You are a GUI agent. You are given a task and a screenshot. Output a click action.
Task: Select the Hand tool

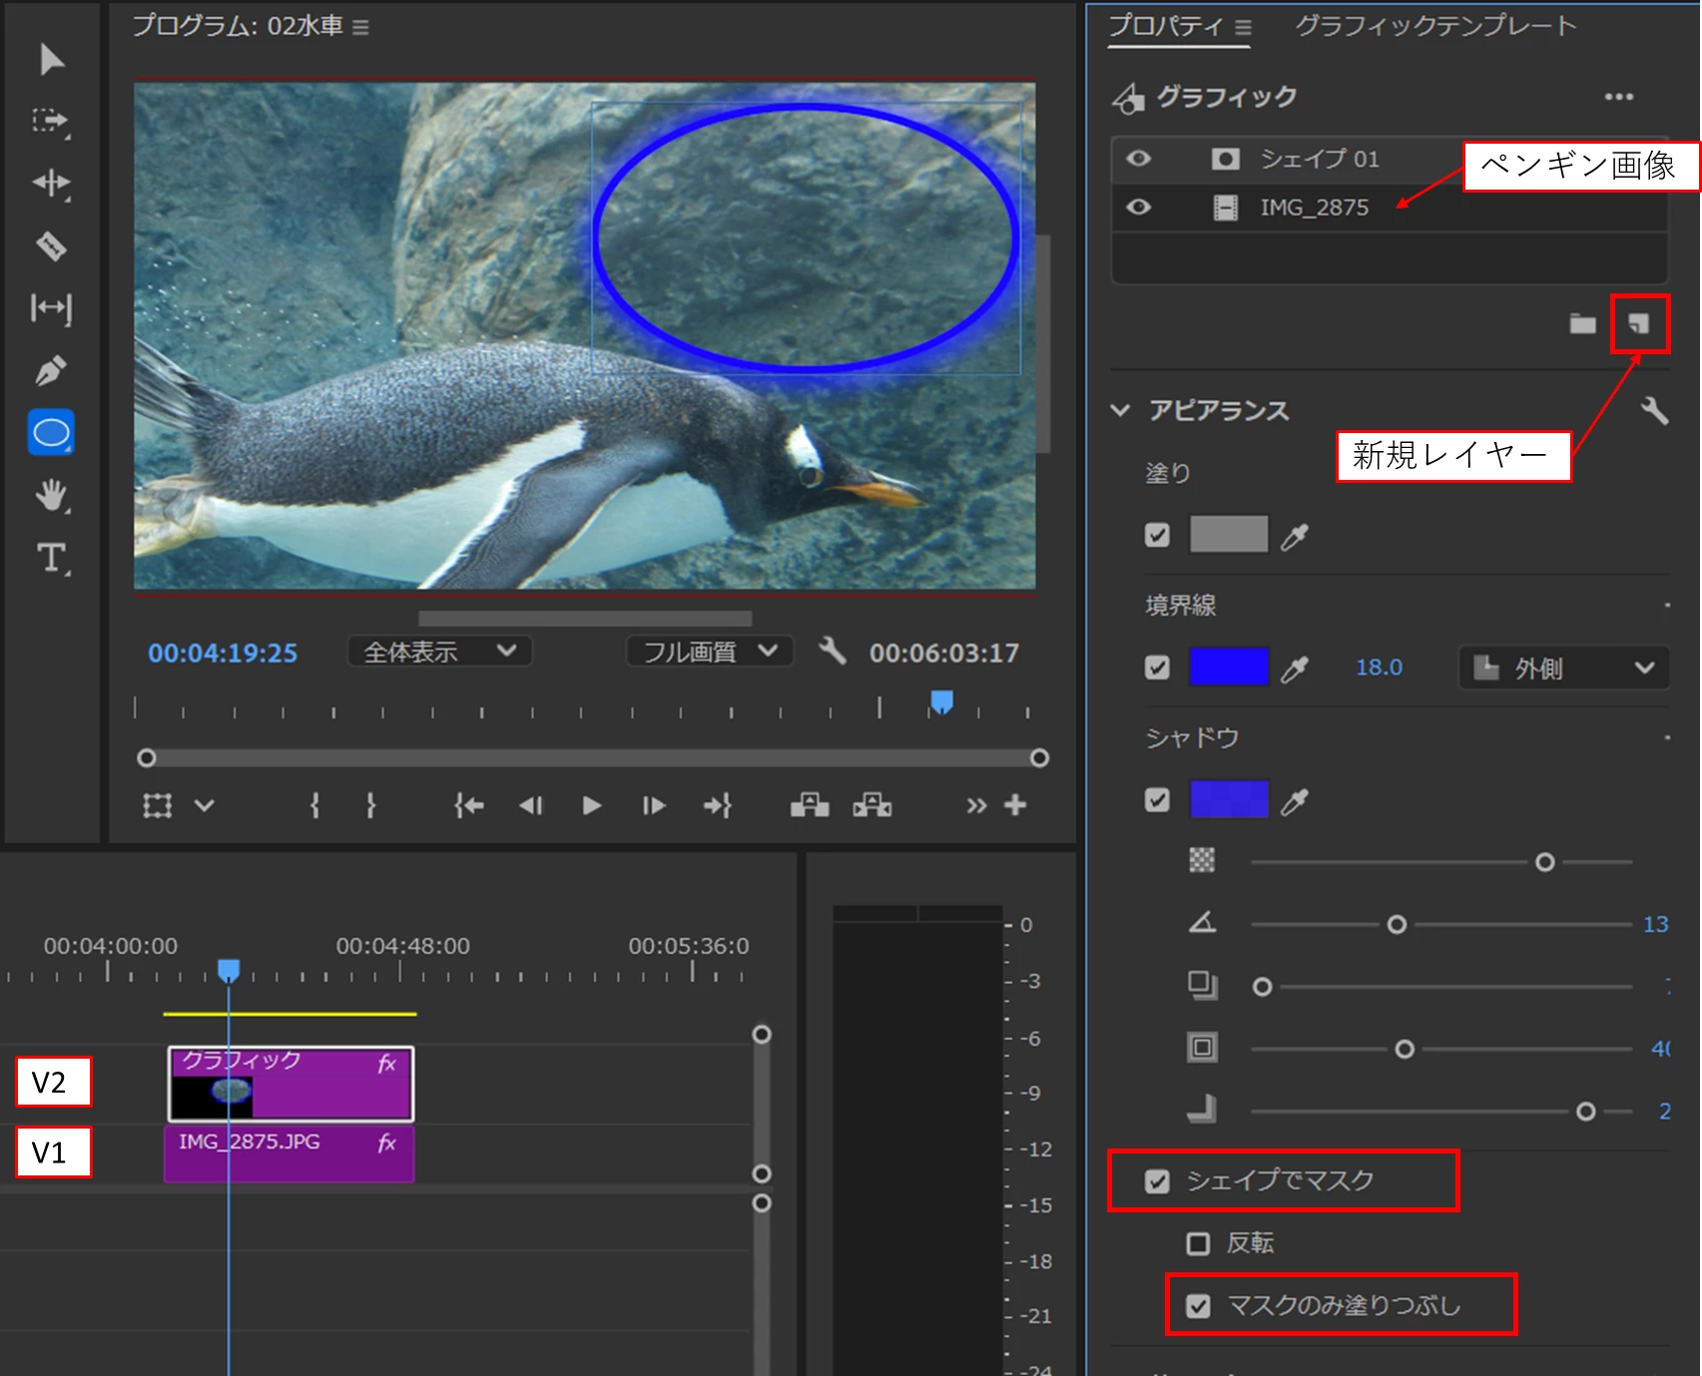(x=51, y=496)
